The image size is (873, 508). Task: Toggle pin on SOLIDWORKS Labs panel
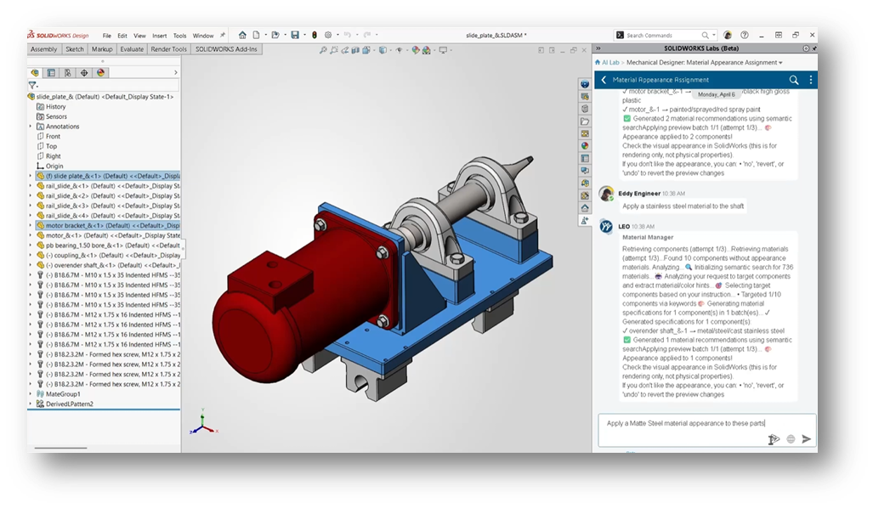(x=814, y=48)
